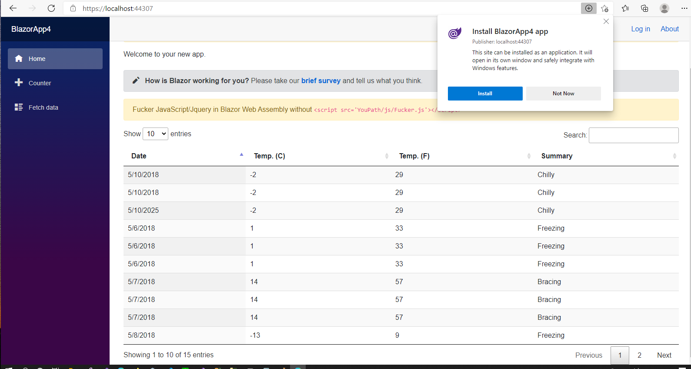This screenshot has height=369, width=691.
Task: Open the Show entries dropdown
Action: (x=156, y=134)
